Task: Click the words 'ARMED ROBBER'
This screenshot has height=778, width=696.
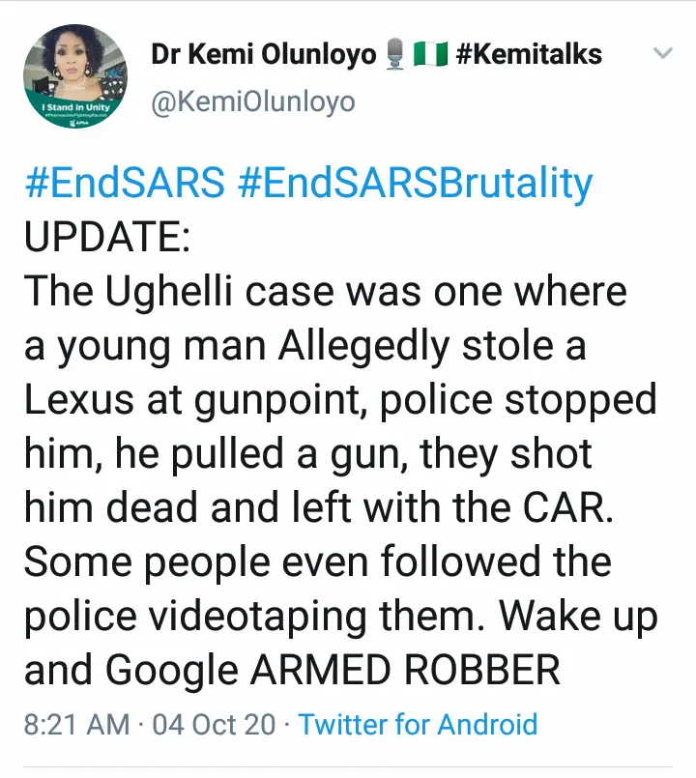Action: (428, 671)
